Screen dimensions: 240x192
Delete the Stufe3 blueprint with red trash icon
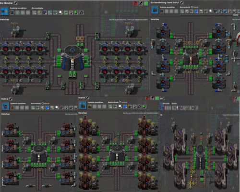click(x=147, y=98)
